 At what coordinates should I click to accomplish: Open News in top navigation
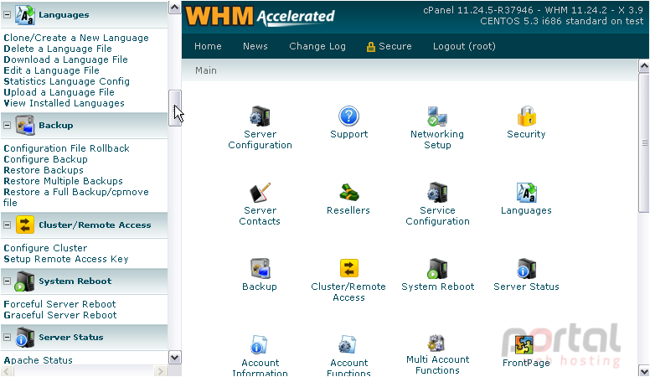[255, 46]
